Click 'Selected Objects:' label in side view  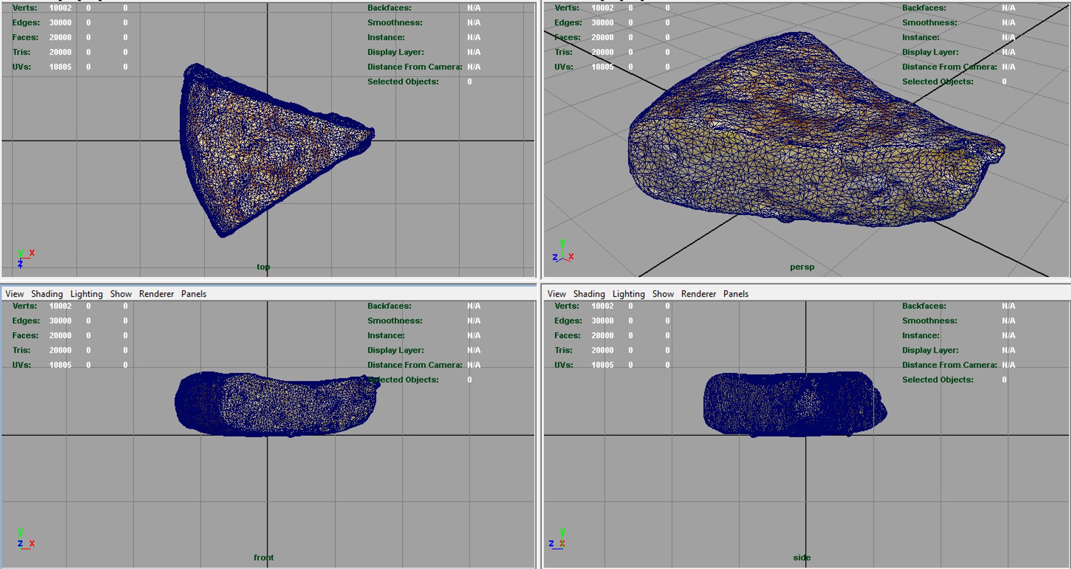tap(938, 380)
